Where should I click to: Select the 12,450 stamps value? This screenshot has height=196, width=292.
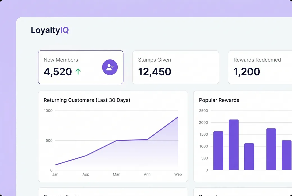coord(155,72)
